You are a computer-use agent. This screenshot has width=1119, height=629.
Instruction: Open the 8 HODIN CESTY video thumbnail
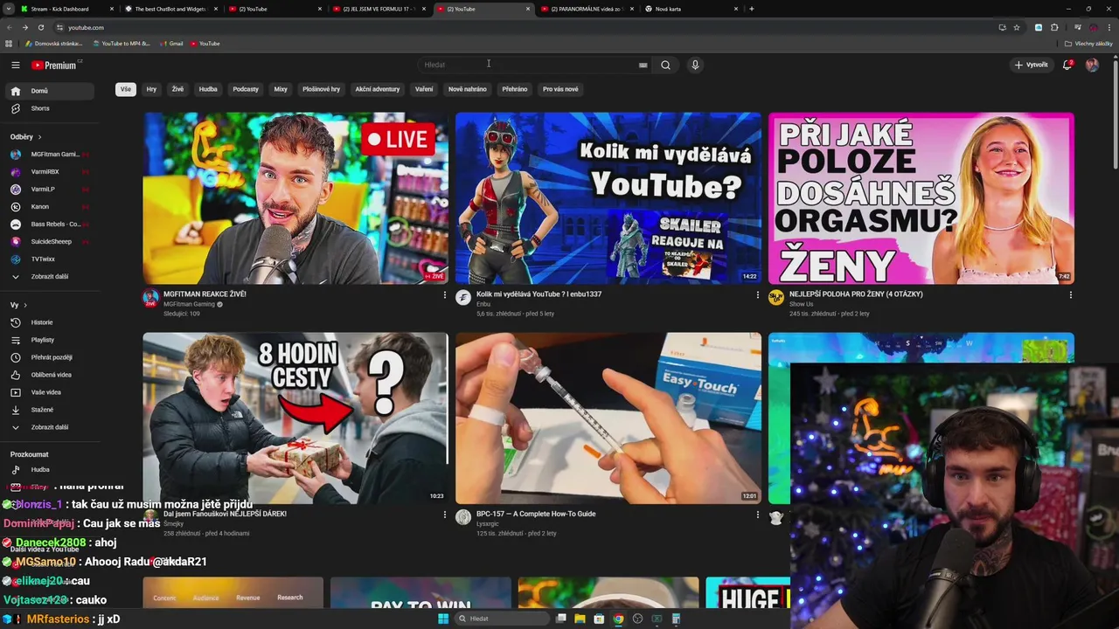[295, 418]
